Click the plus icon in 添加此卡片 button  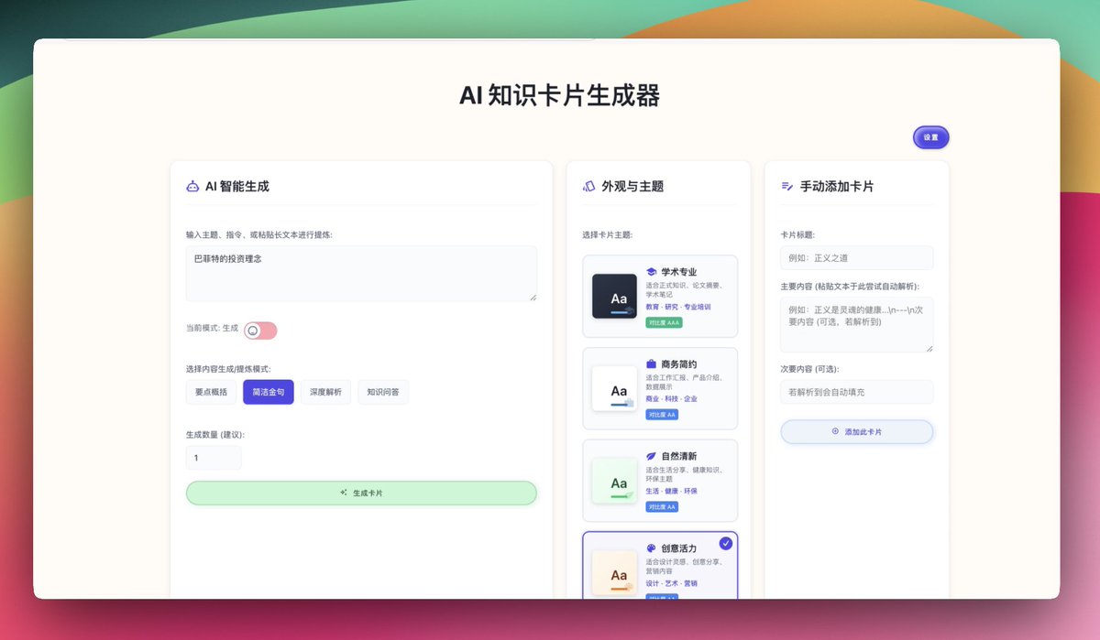tap(835, 431)
